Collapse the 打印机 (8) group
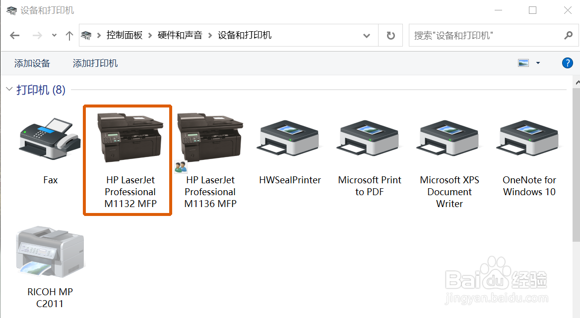580x318 pixels. [x=9, y=89]
